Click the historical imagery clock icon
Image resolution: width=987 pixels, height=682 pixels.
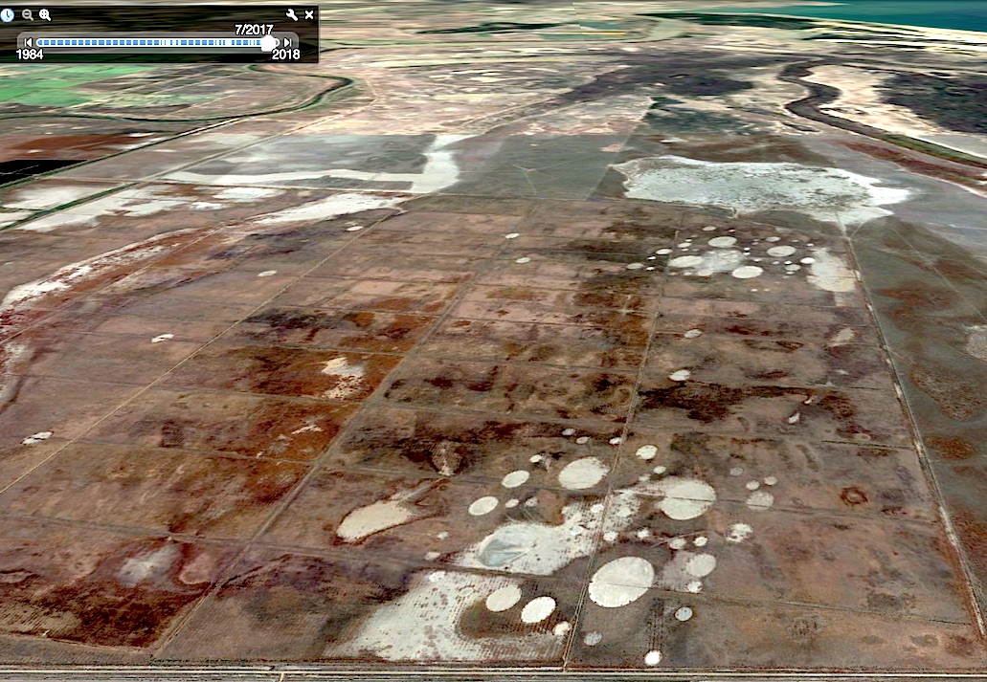7,15
